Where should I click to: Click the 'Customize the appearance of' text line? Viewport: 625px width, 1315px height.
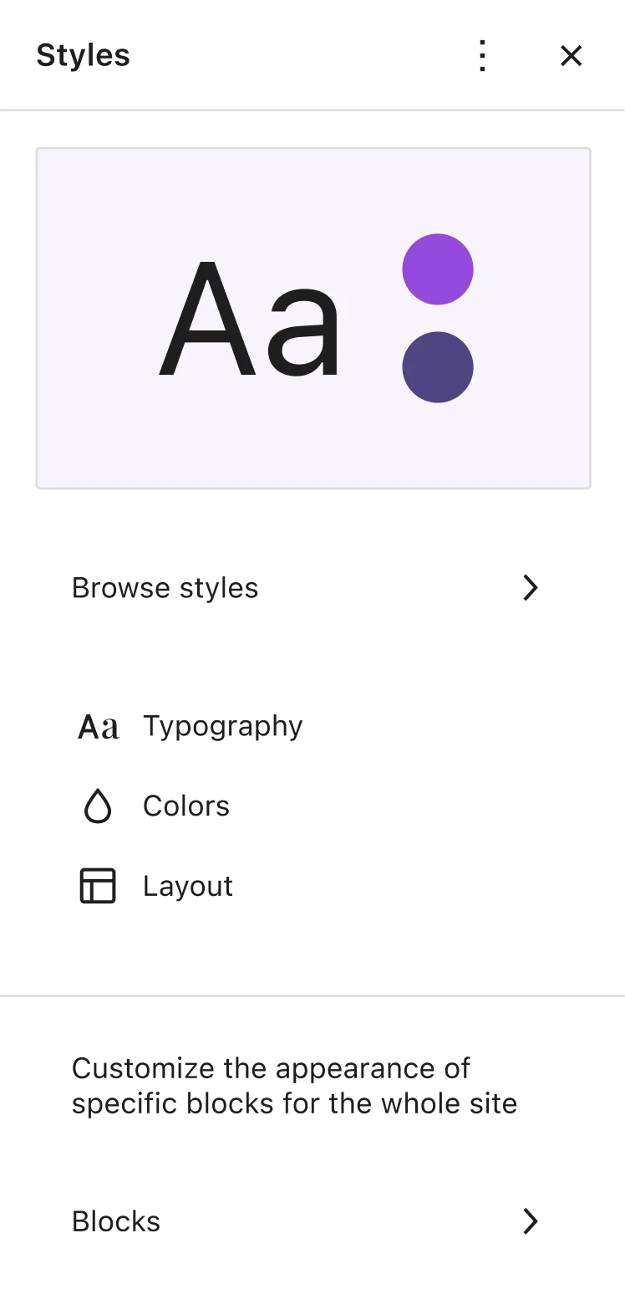pyautogui.click(x=271, y=1068)
